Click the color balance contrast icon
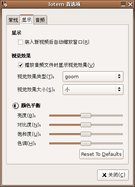135x187 pixels. [16, 106]
